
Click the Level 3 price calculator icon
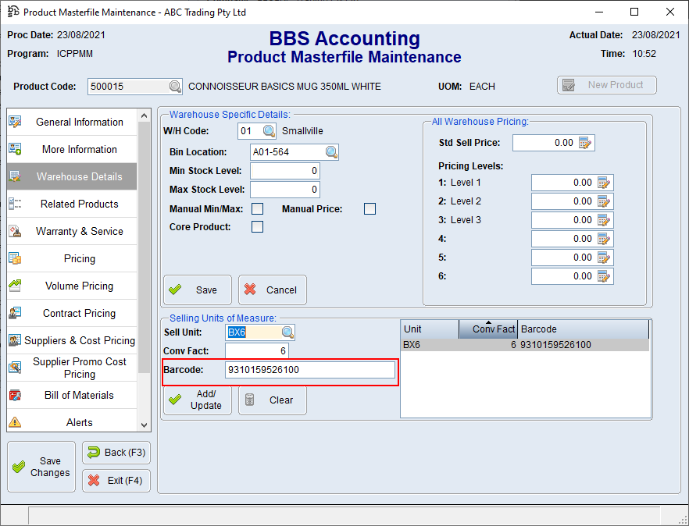[604, 220]
